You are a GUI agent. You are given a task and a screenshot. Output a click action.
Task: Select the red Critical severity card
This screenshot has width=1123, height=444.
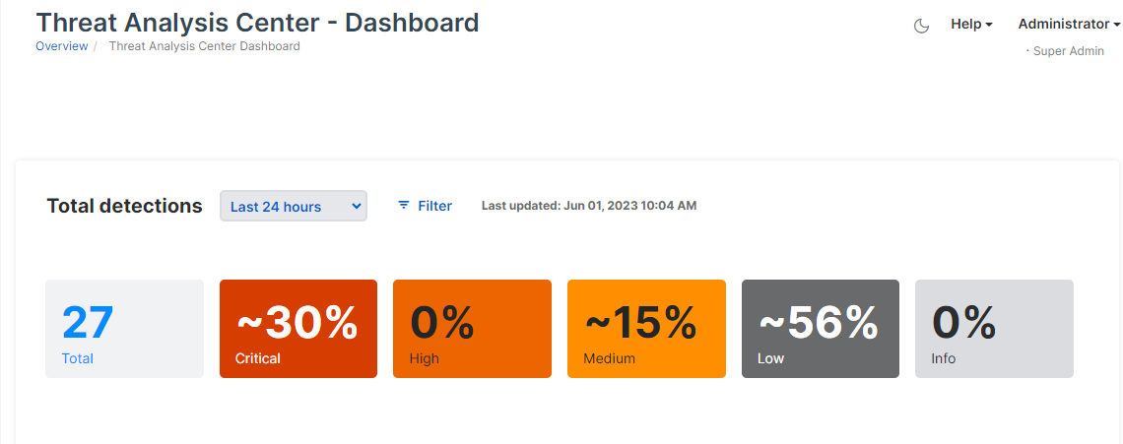pos(297,329)
